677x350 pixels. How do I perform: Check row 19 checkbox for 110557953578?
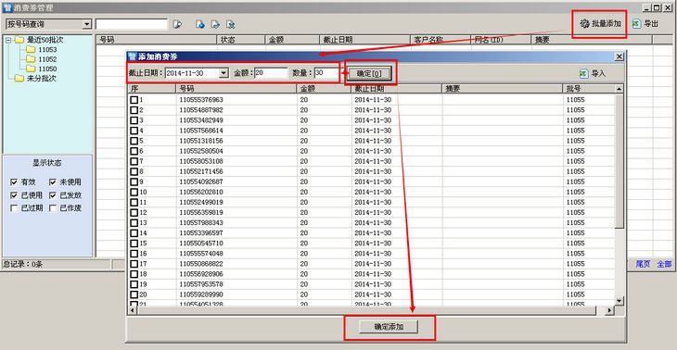134,284
